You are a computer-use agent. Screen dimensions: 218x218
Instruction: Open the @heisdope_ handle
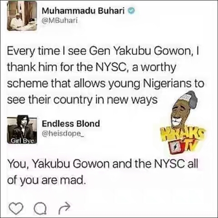(63, 133)
